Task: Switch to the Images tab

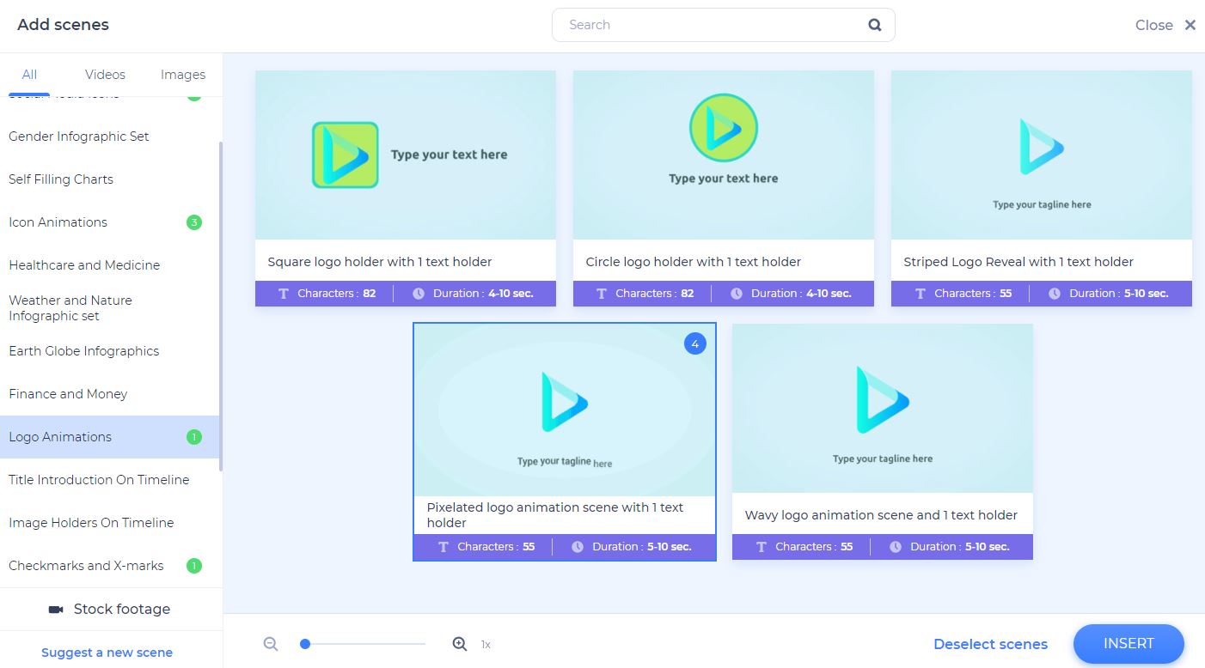Action: click(182, 75)
